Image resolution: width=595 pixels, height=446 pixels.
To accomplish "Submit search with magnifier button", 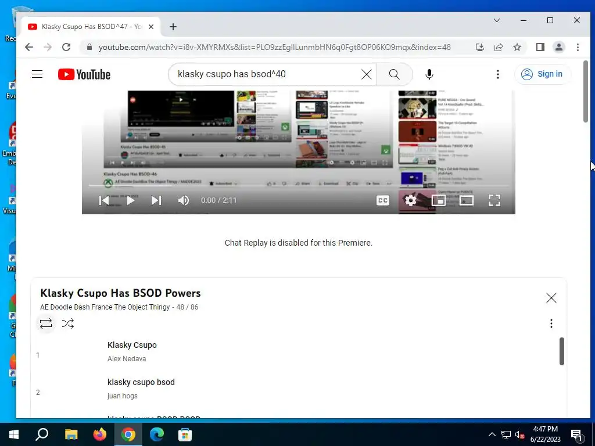I will 395,74.
